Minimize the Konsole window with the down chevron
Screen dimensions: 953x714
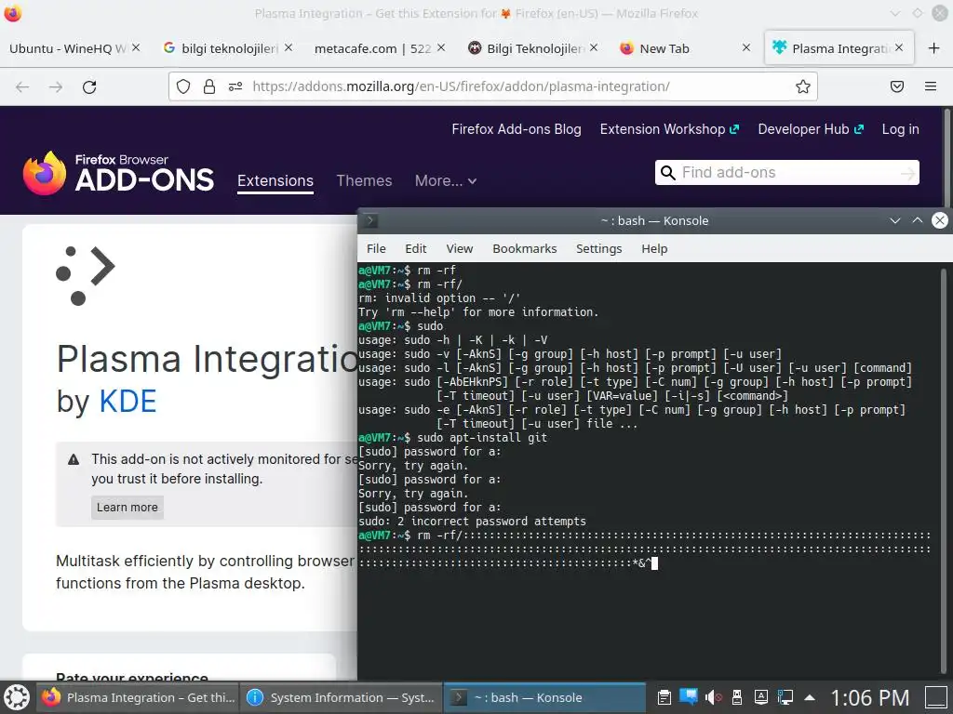(x=894, y=220)
